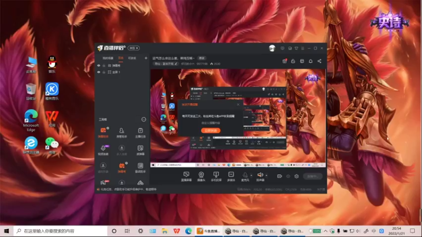422x237 pixels.
Task: Select the orange highlighted scene tab
Action: (121, 58)
